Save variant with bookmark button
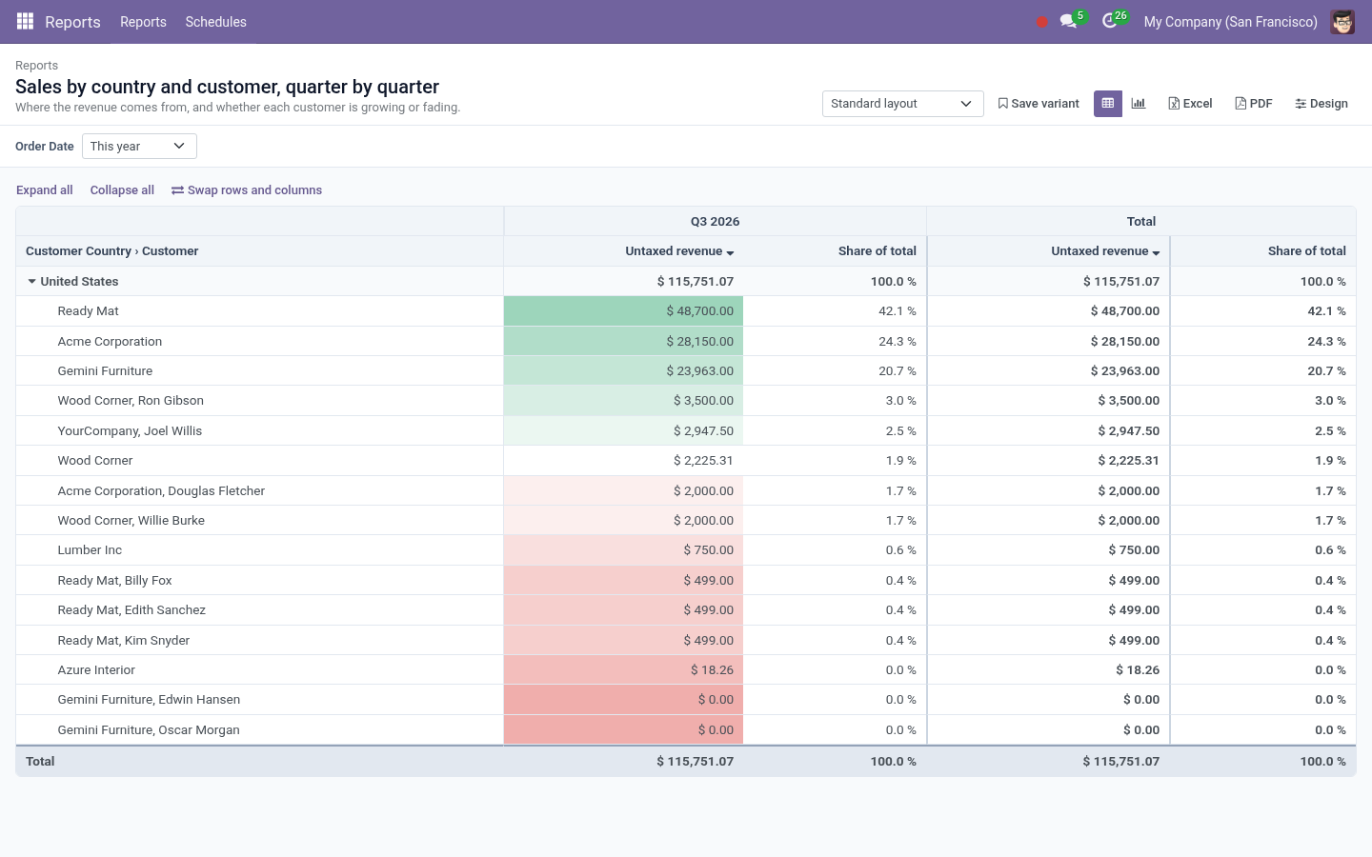 pos(1038,103)
